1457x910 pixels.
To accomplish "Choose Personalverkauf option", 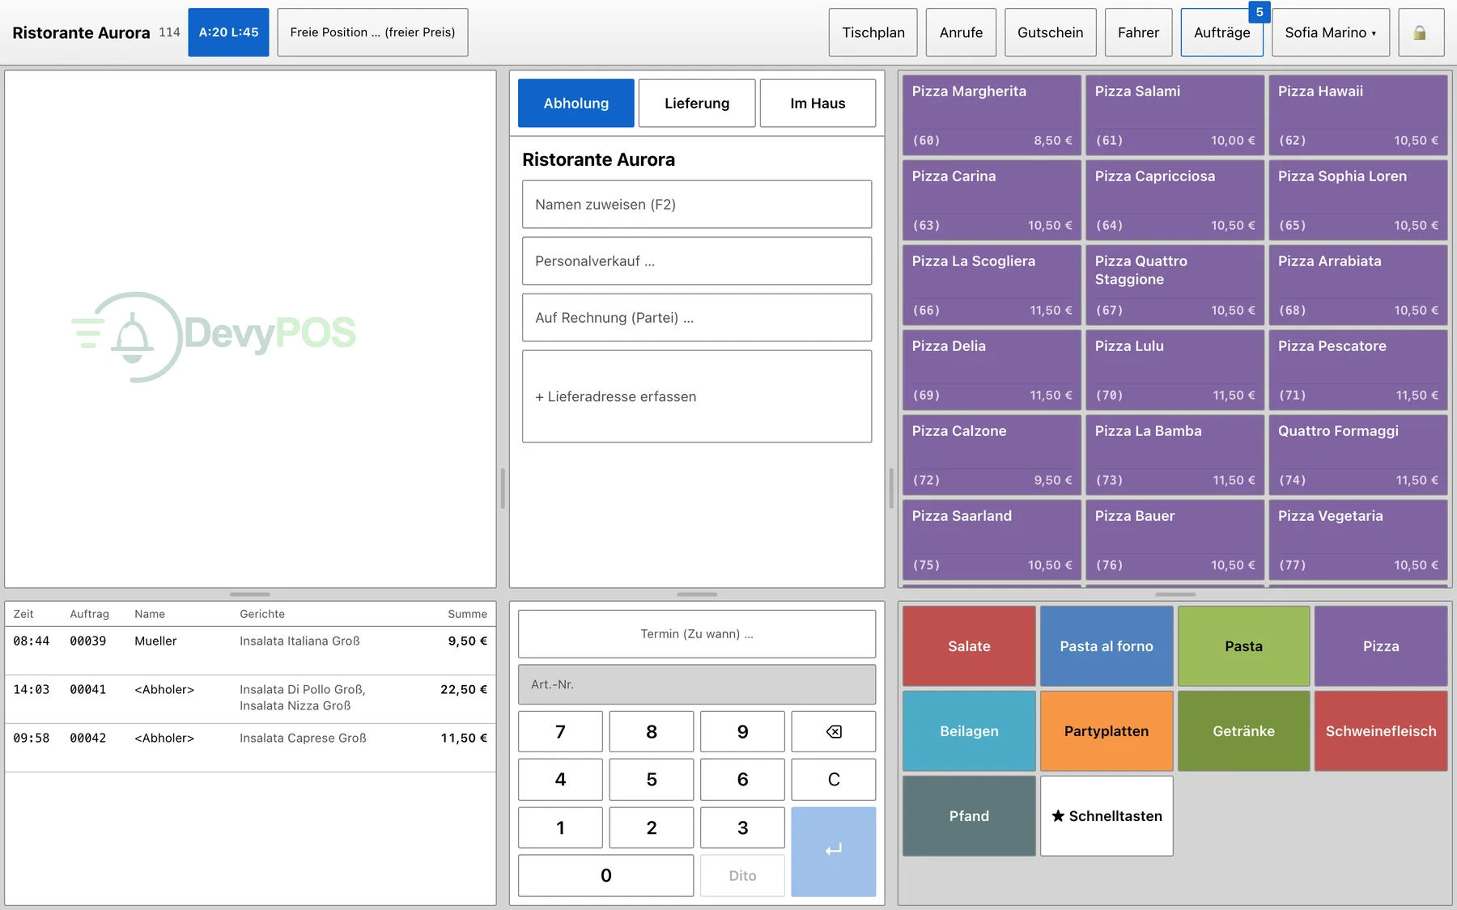I will 697,260.
